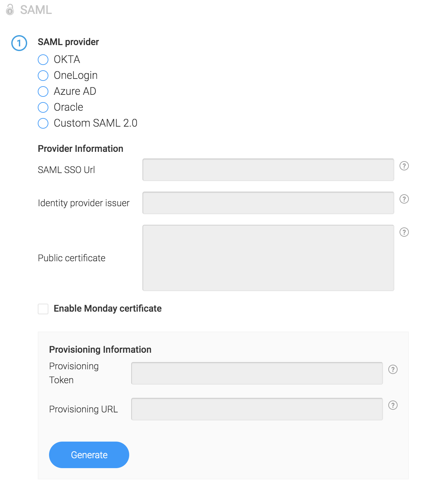Choose Azure AD as SAML provider
This screenshot has height=490, width=438.
coord(43,92)
